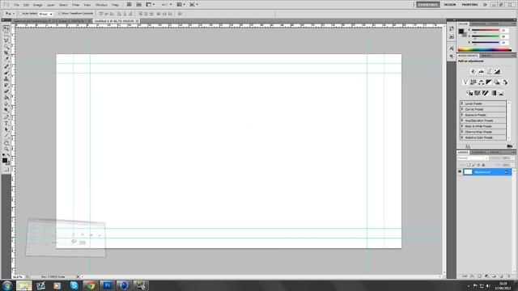The width and height of the screenshot is (518, 291).
Task: Add a Photo Filter adjustment layer
Action: point(497,82)
